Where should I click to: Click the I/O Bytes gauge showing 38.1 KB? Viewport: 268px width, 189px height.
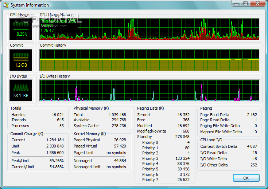pyautogui.click(x=21, y=91)
